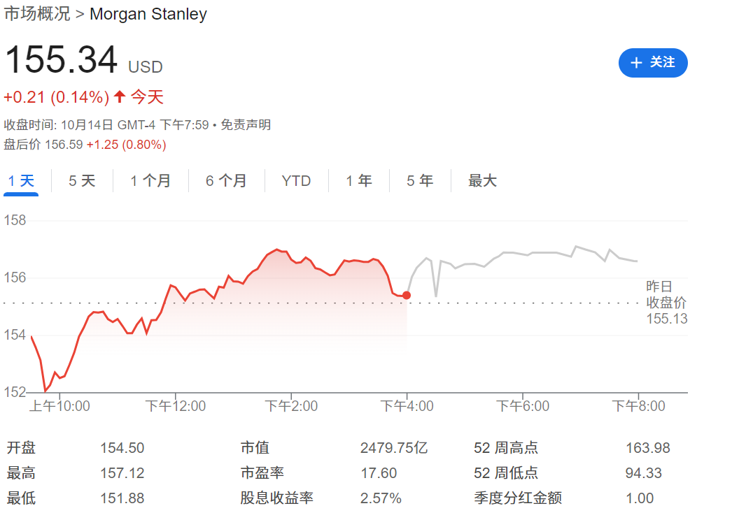Screen dimensions: 739x513
Task: Select the 最大 time range
Action: 482,181
